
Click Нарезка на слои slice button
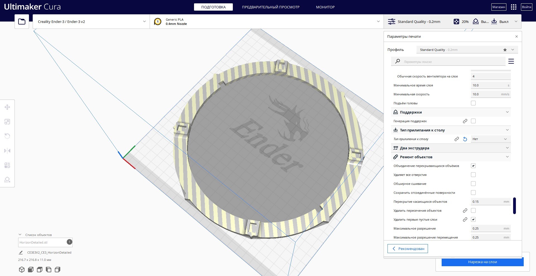[x=482, y=262]
